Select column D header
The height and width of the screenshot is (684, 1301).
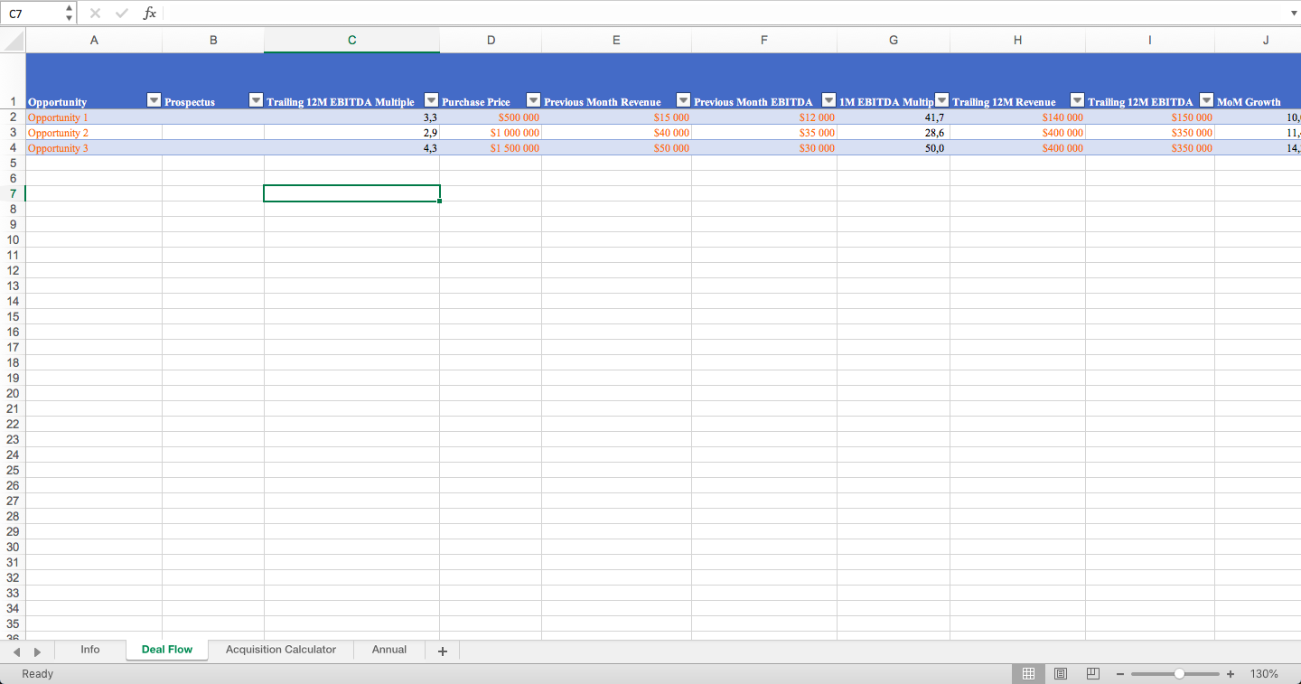491,40
